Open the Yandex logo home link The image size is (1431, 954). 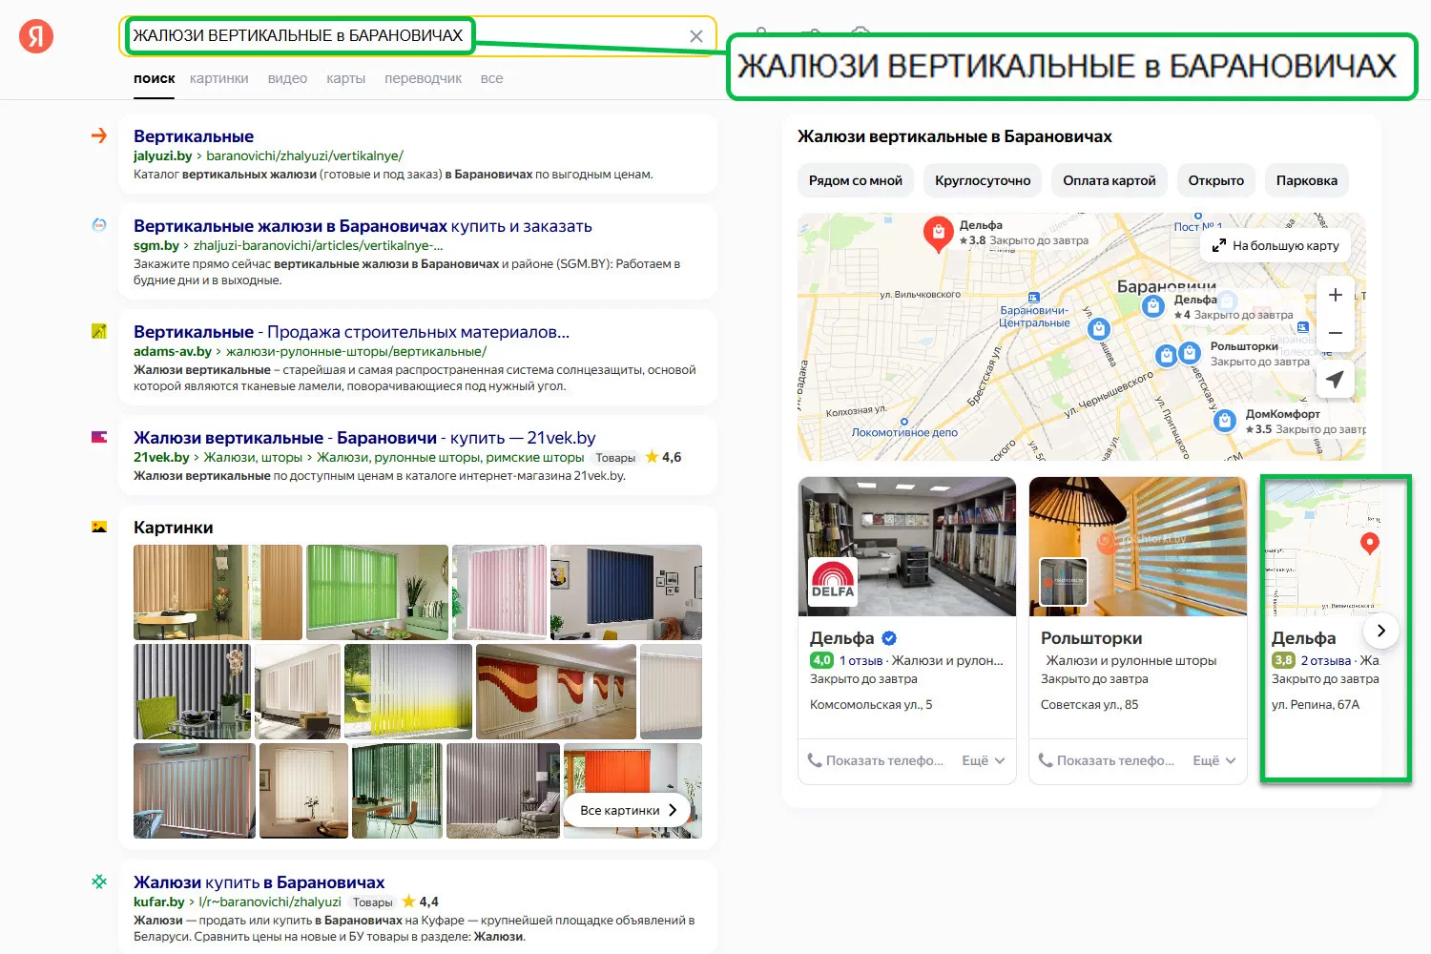[36, 36]
